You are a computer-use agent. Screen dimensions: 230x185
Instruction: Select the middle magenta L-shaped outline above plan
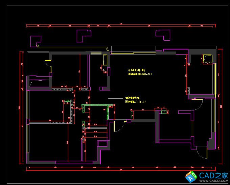tap(84, 36)
